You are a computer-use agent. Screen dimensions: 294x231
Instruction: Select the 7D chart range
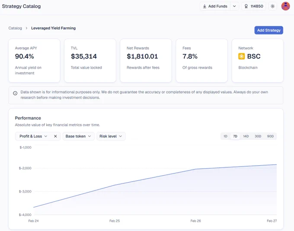coord(235,136)
